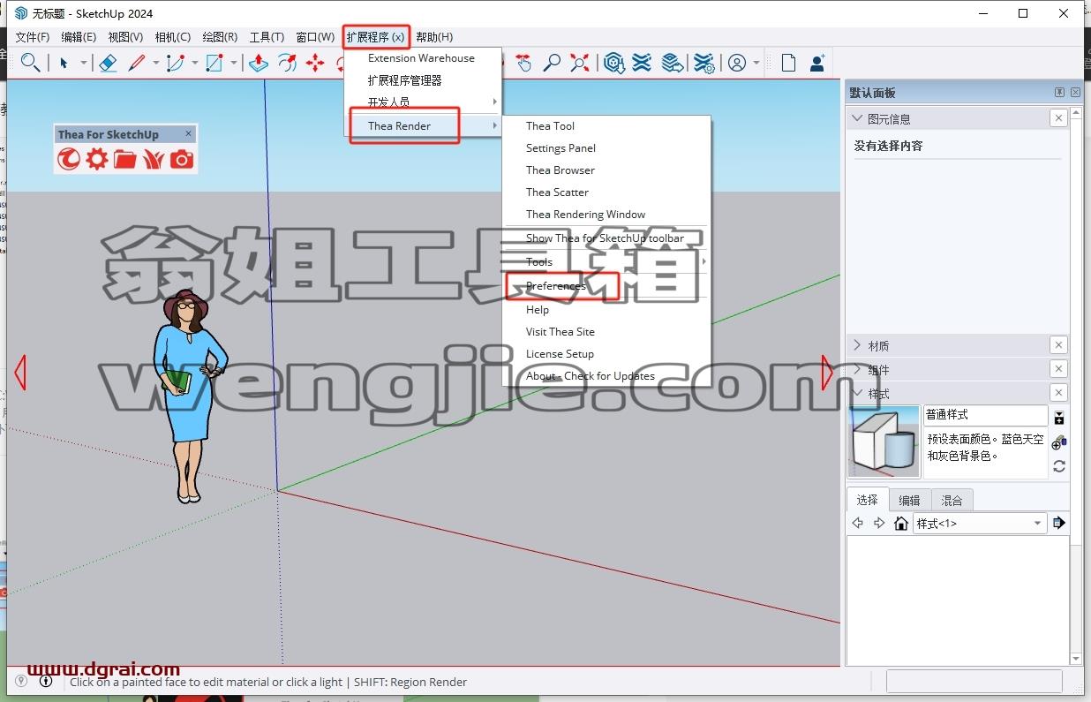This screenshot has height=702, width=1091.
Task: Open the 绘图(R) menu
Action: (x=220, y=37)
